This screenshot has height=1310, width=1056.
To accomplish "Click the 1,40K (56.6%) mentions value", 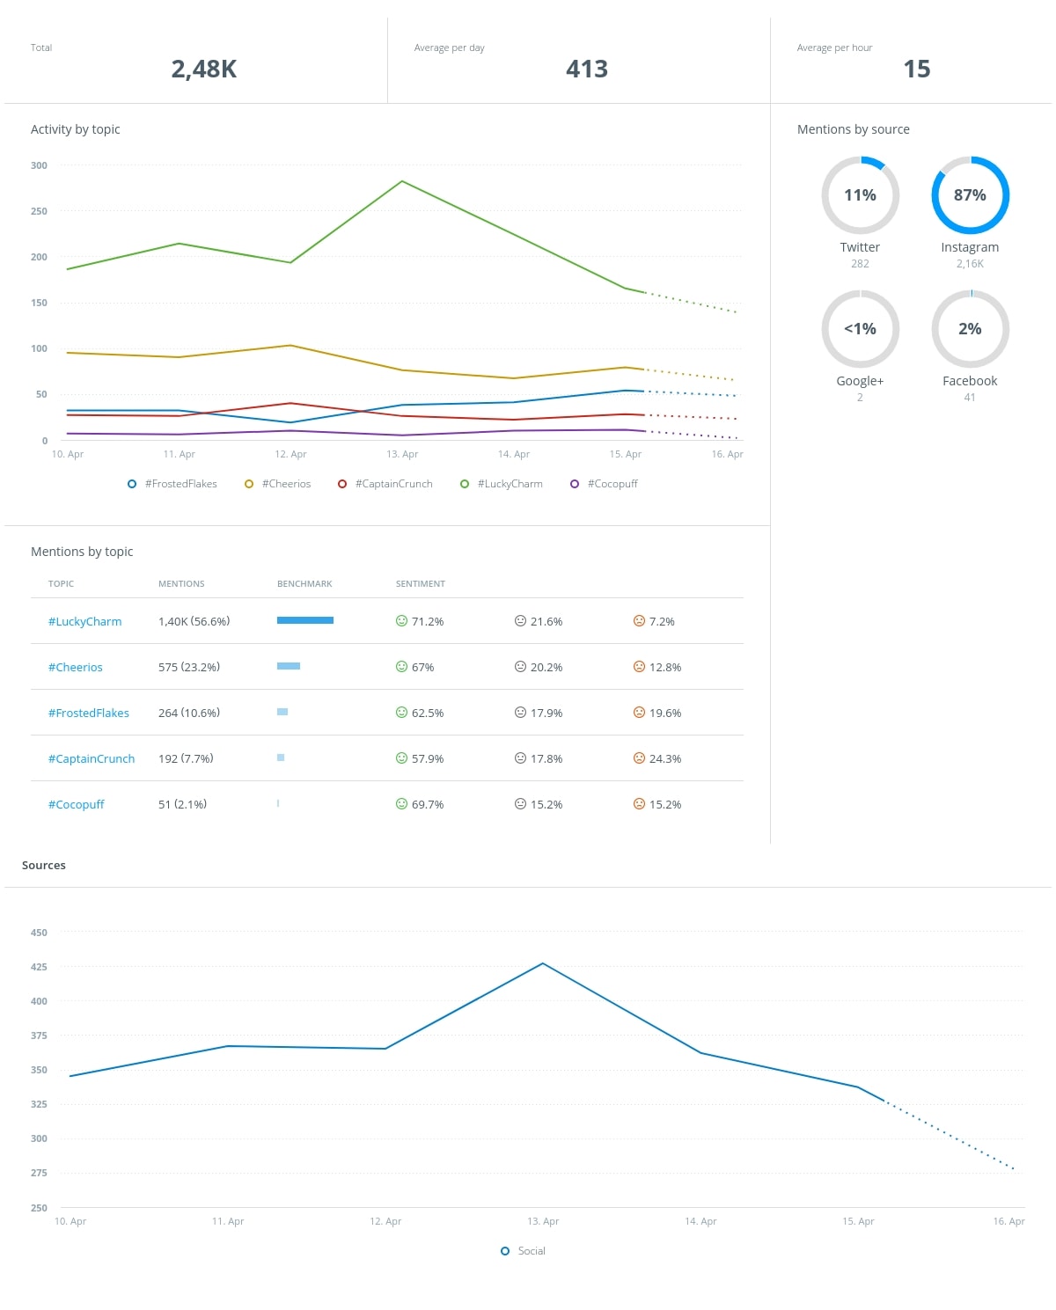I will [x=194, y=621].
